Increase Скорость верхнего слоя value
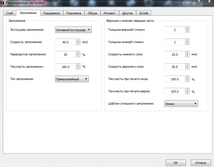Viewport: 214px width, 167px height. [187, 65]
